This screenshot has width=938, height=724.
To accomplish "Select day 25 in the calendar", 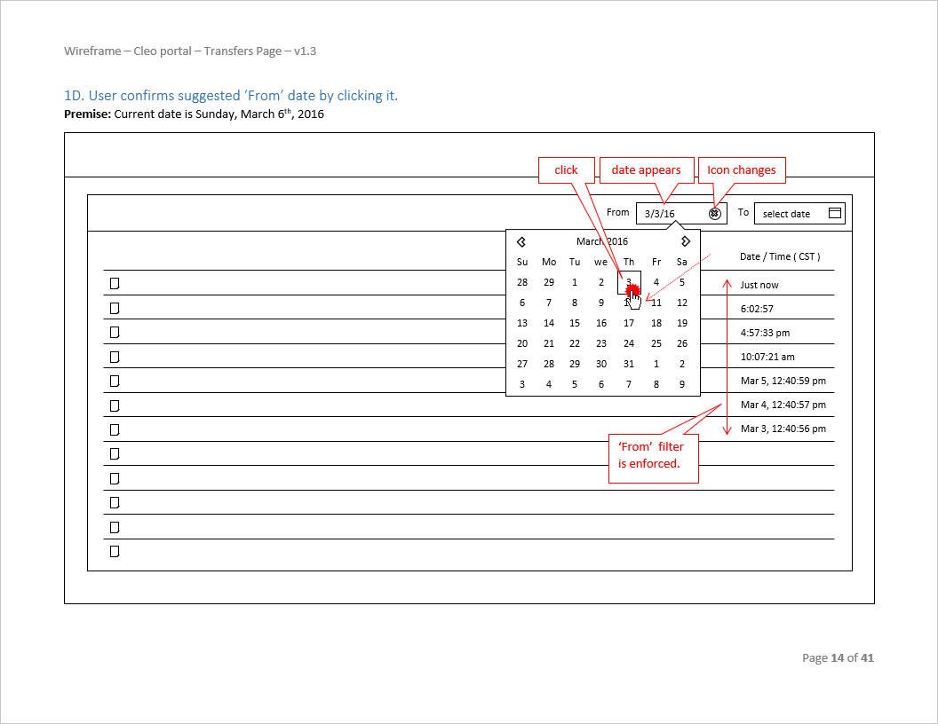I will pyautogui.click(x=656, y=343).
